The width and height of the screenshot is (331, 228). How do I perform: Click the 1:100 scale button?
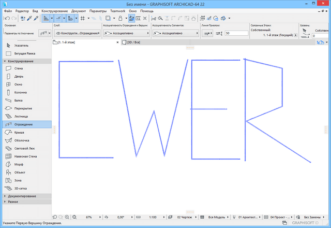pos(154,217)
